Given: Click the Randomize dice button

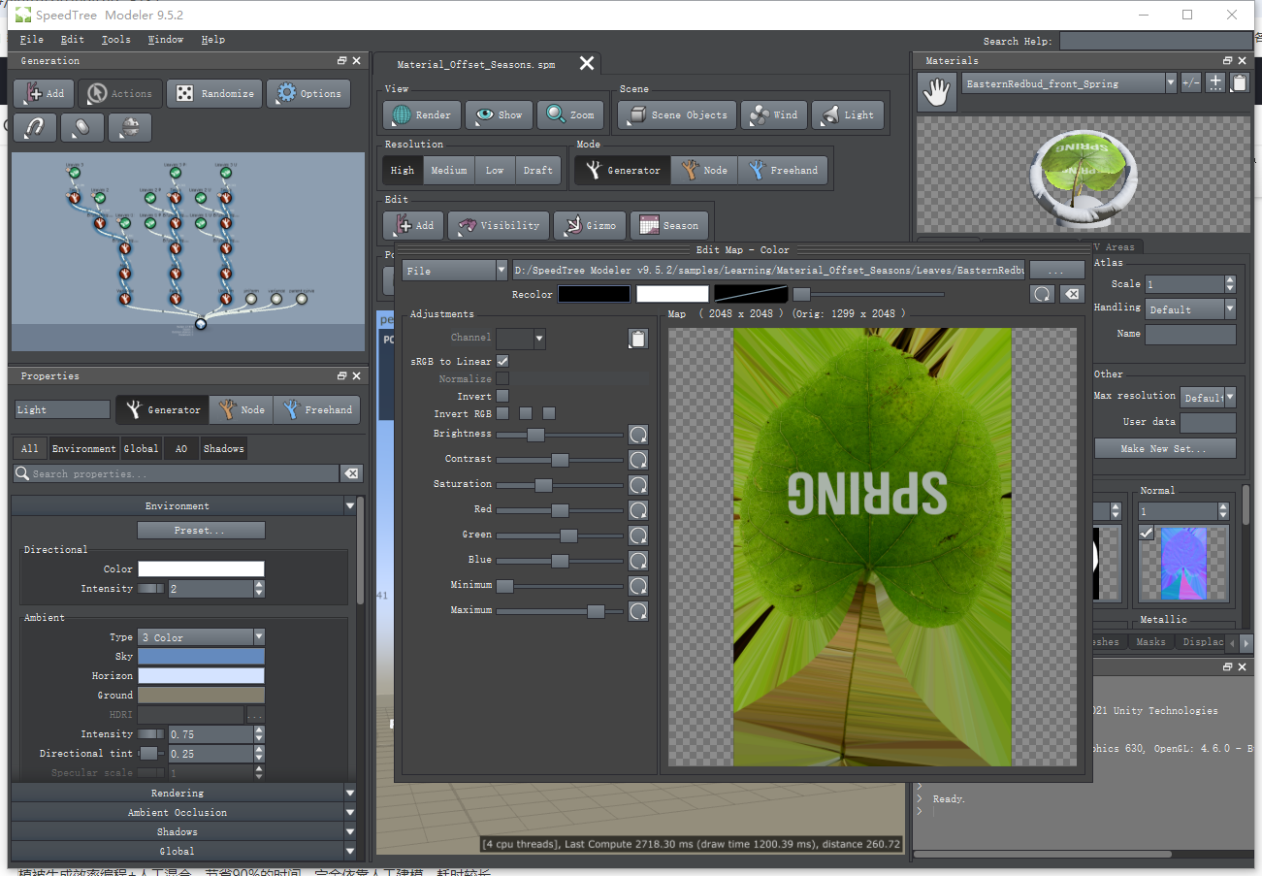Looking at the screenshot, I should point(214,93).
